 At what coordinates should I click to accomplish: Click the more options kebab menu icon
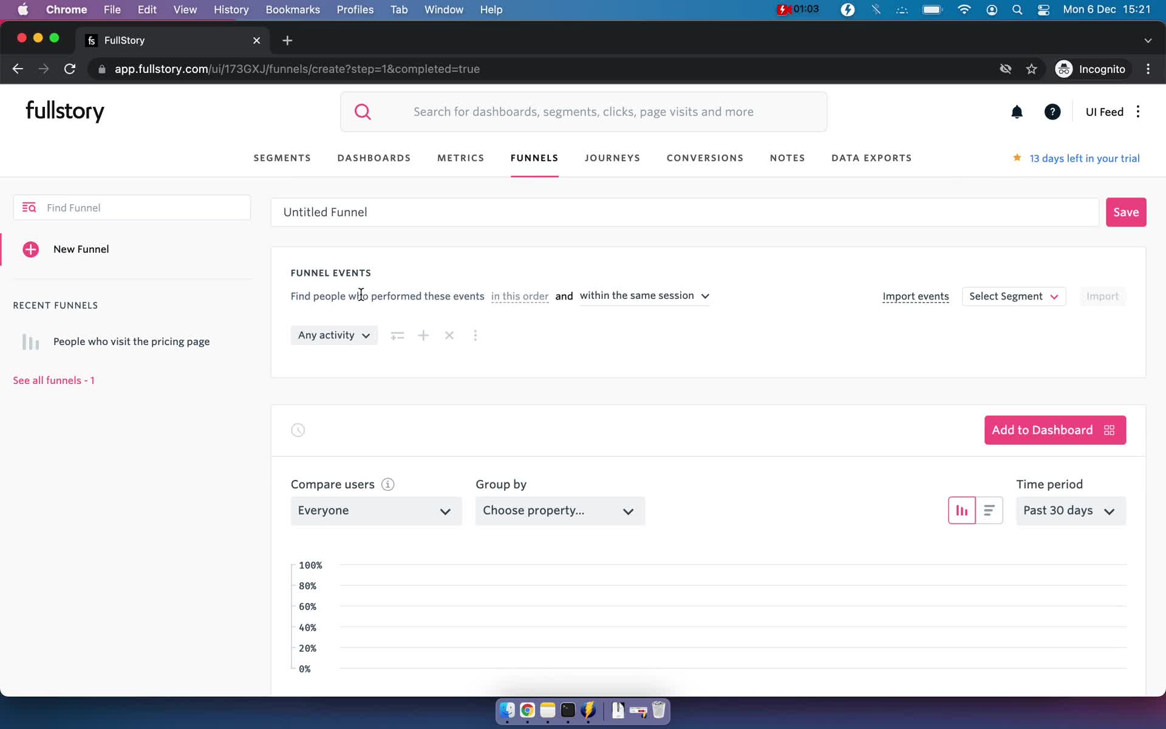pyautogui.click(x=475, y=334)
